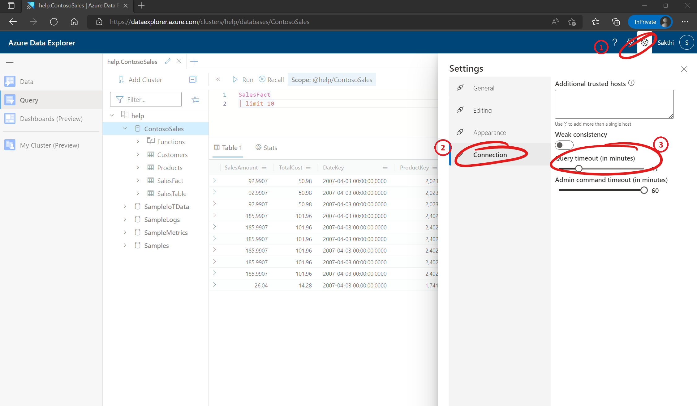Click the Settings gear icon in header

pos(644,43)
